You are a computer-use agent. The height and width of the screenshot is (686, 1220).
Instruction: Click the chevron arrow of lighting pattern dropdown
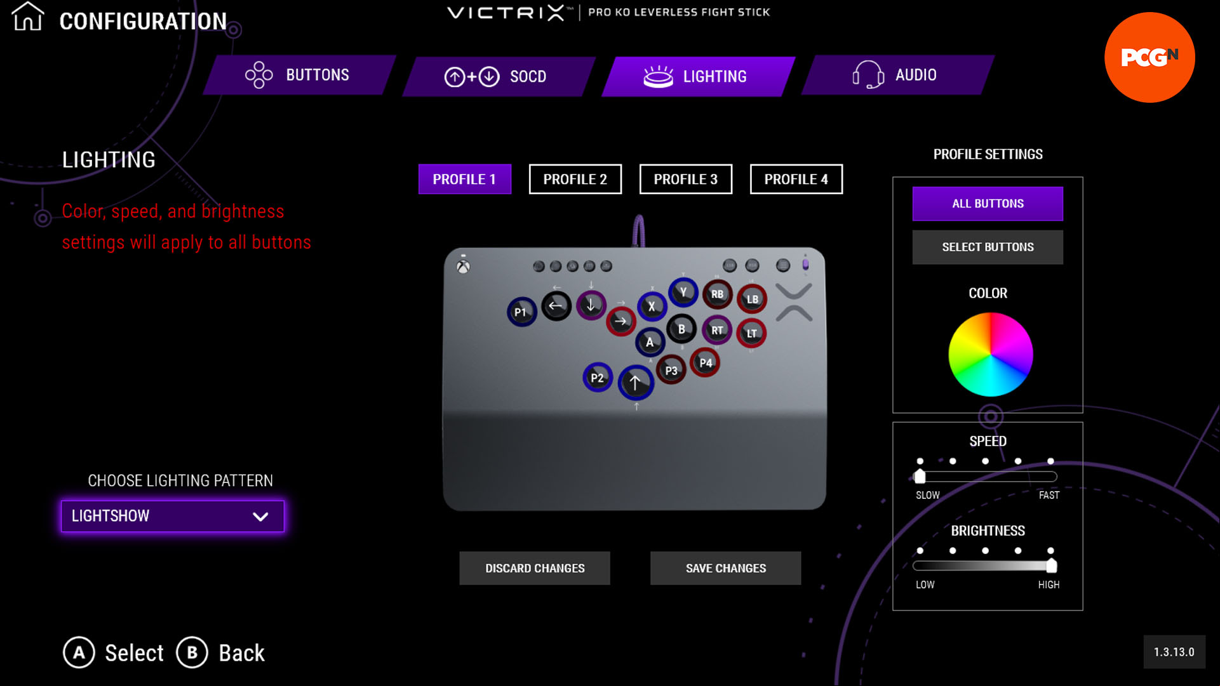pos(260,517)
